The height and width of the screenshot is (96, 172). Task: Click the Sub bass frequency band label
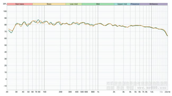click(x=20, y=4)
